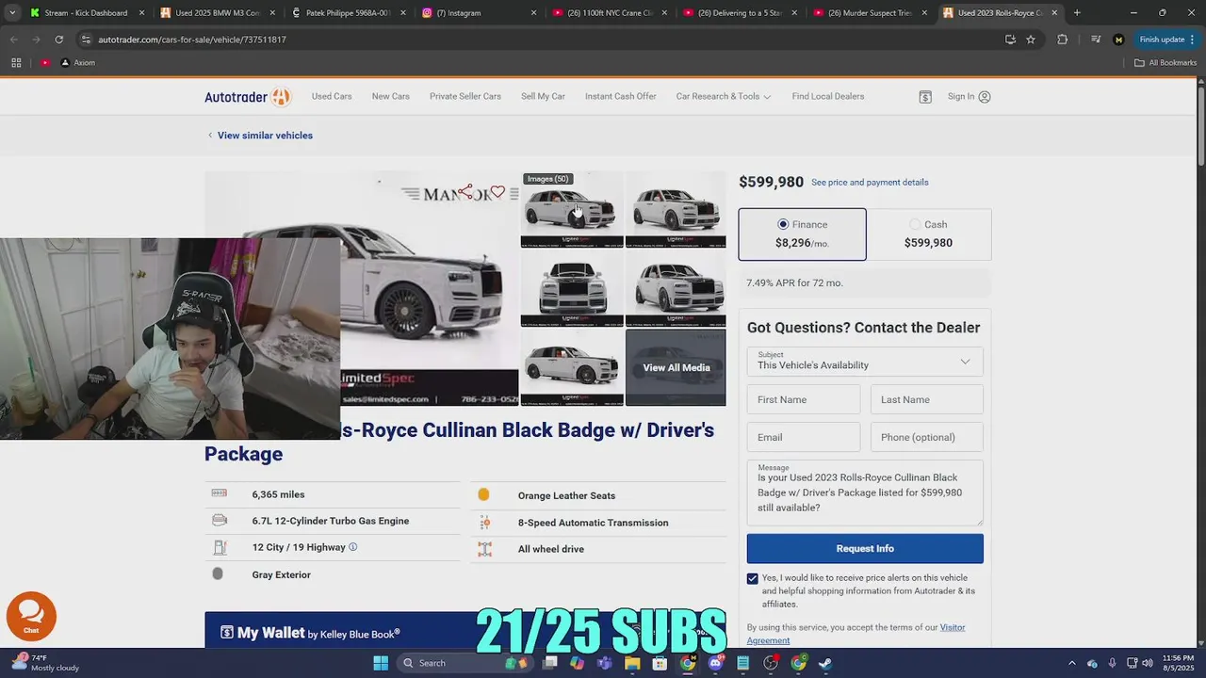This screenshot has width=1206, height=678.
Task: Open Discord from the taskbar
Action: coord(715,663)
